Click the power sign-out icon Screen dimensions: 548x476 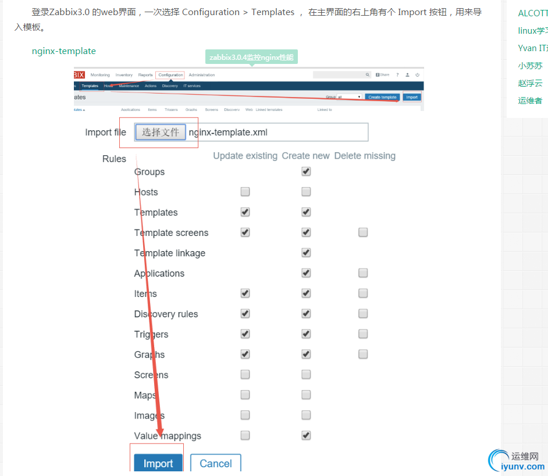(x=417, y=75)
